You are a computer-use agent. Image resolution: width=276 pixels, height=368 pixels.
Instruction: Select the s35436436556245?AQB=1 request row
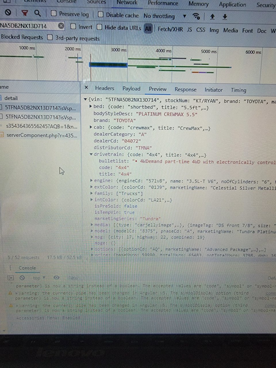click(40, 126)
